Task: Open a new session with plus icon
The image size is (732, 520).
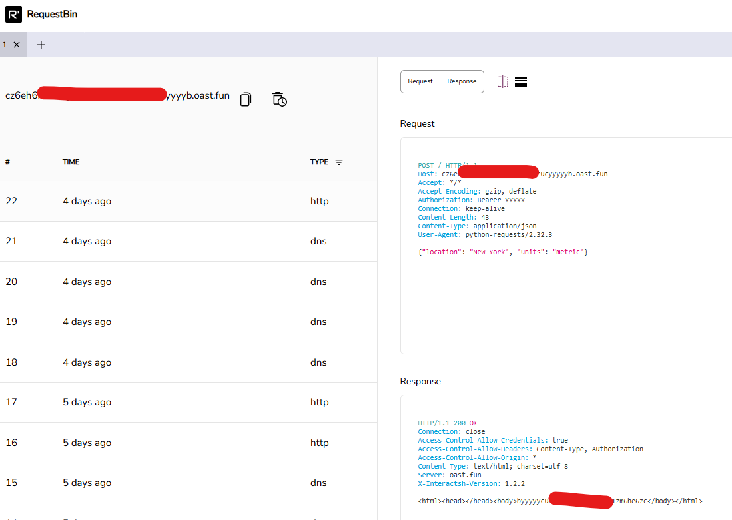Action: 41,45
